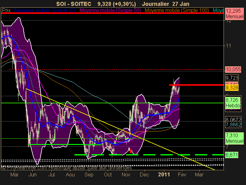Click the "6,671" green price label
This screenshot has width=246, height=185.
[x=232, y=155]
